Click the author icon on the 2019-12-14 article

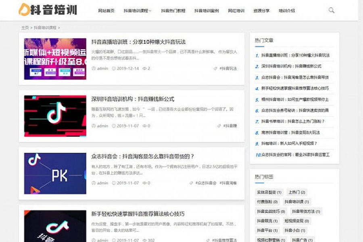coord(94,68)
